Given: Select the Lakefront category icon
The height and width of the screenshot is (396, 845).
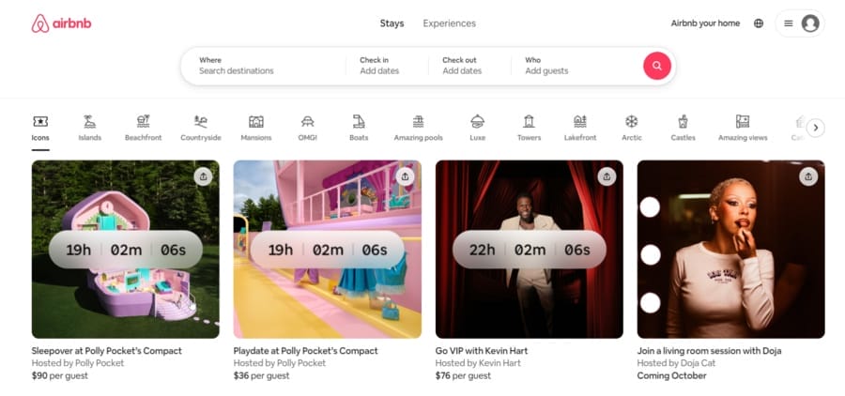Looking at the screenshot, I should click(580, 121).
